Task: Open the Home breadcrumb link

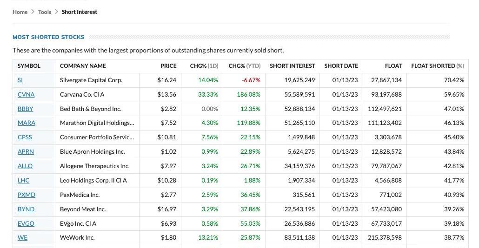Action: 20,12
